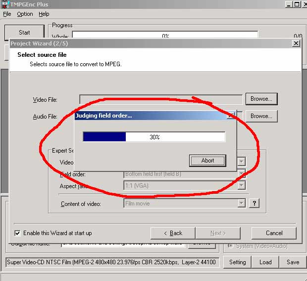Close the Judging field order dialog
This screenshot has width=307, height=281.
(x=230, y=116)
